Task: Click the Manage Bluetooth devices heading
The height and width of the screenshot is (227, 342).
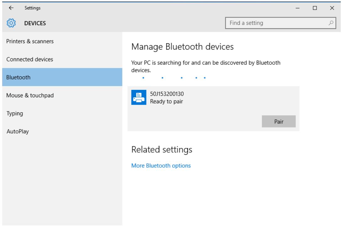Action: [183, 47]
